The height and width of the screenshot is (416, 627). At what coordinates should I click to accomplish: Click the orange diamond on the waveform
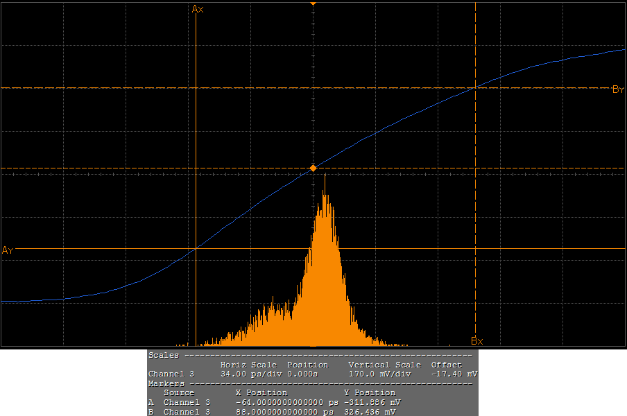[x=313, y=168]
